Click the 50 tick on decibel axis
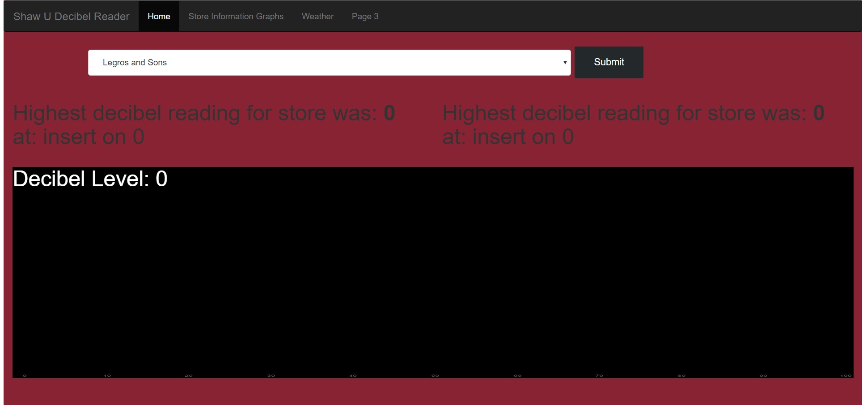863x405 pixels. [x=435, y=375]
